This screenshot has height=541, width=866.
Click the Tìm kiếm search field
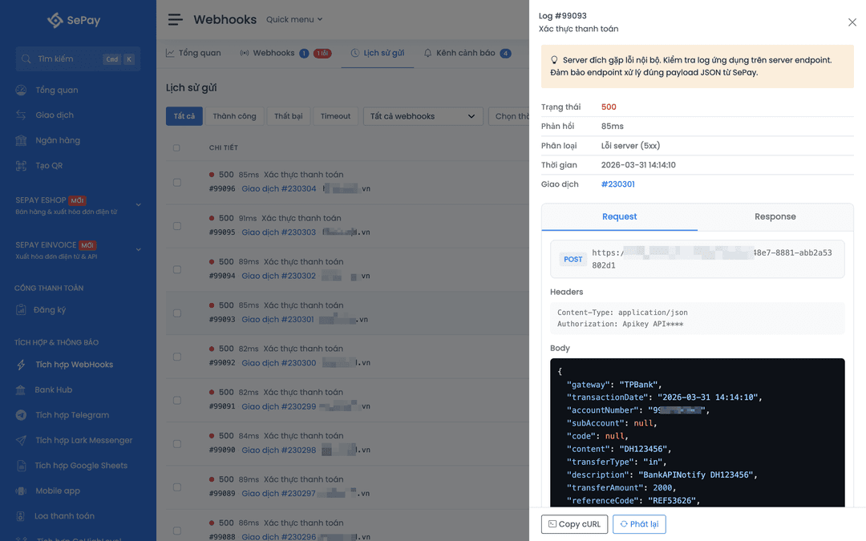(78, 59)
